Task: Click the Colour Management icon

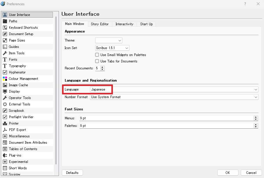Action: pos(5,79)
